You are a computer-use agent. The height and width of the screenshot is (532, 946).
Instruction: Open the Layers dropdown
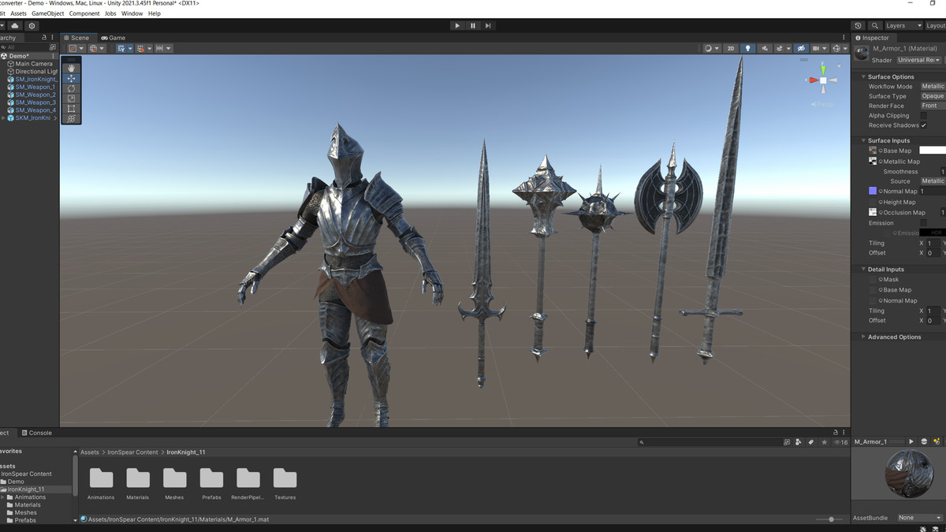coord(903,25)
